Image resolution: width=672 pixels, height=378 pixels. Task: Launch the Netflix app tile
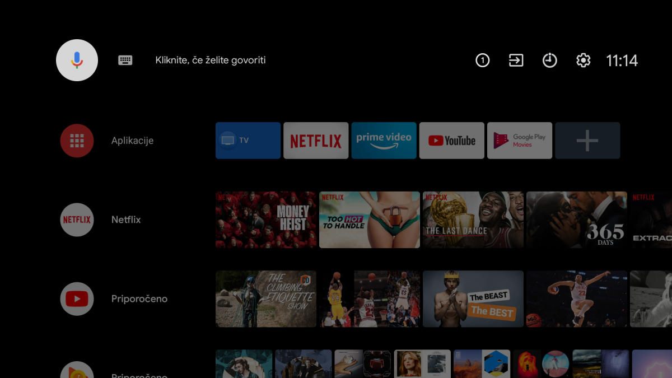click(x=316, y=141)
